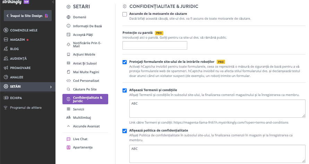Click the Căutare Pe Site magnifier icon

point(68,89)
